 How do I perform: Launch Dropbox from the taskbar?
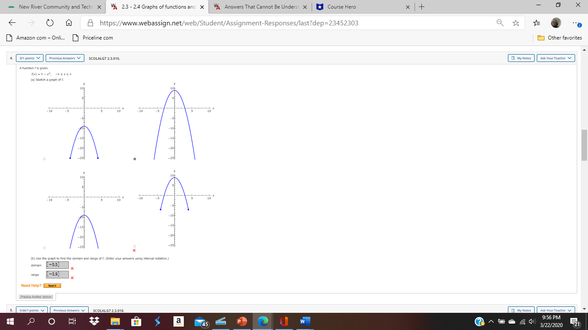94,321
